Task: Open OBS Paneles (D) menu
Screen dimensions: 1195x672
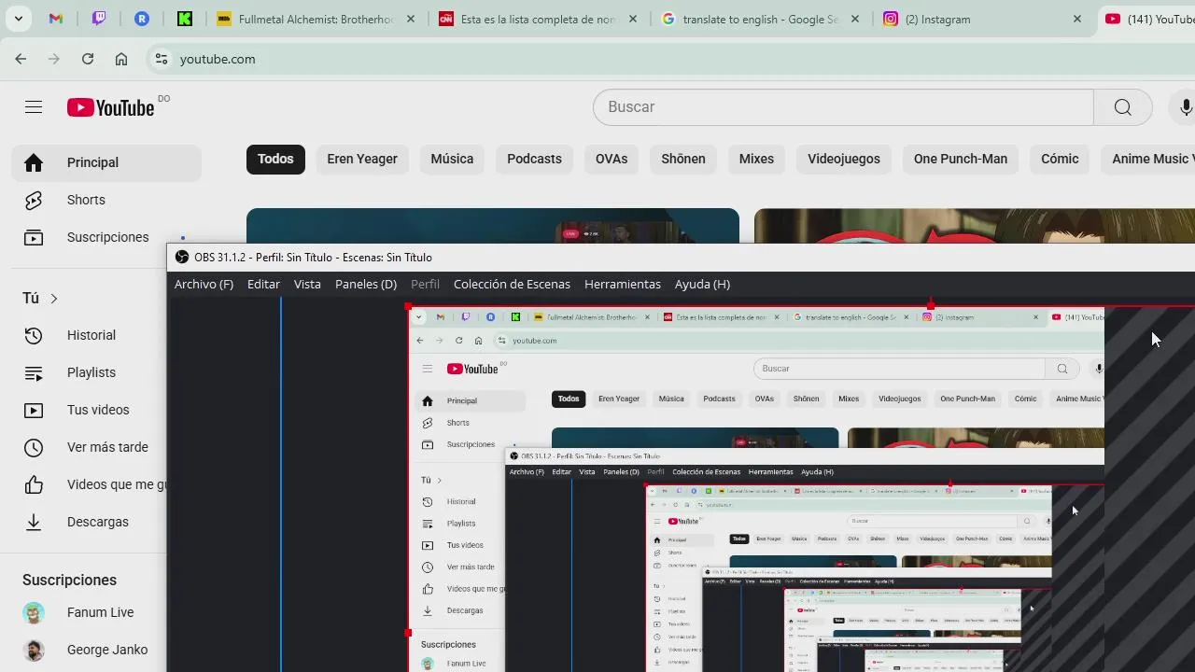Action: click(366, 284)
